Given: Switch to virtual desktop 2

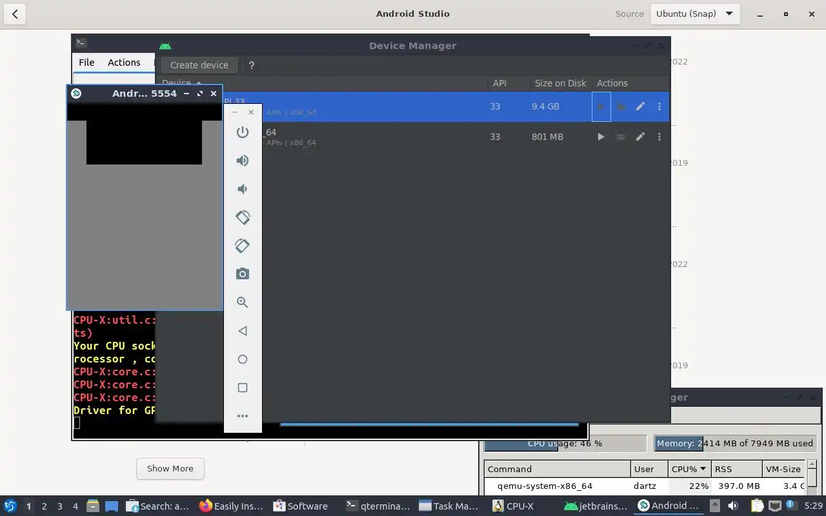Looking at the screenshot, I should click(x=44, y=506).
